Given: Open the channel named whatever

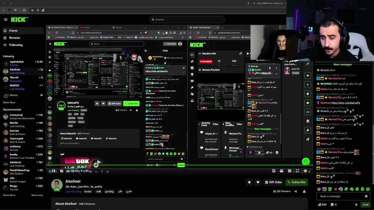Looking at the screenshot, I should 23,164.
